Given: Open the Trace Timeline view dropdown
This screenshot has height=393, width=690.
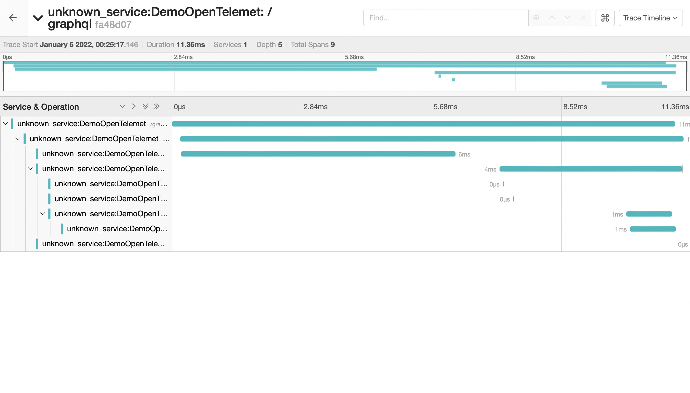Looking at the screenshot, I should point(650,18).
